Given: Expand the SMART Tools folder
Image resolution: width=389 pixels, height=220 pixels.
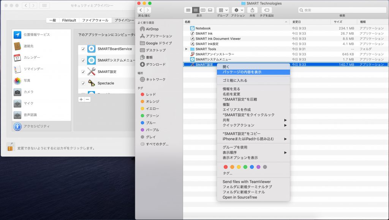Looking at the screenshot, I should 186,49.
